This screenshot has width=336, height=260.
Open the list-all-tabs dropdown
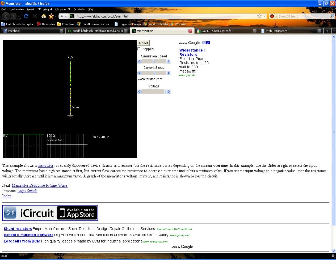pos(334,31)
